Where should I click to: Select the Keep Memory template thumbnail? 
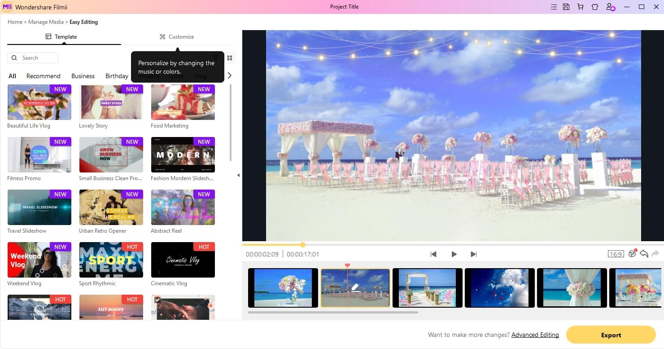pos(111,307)
